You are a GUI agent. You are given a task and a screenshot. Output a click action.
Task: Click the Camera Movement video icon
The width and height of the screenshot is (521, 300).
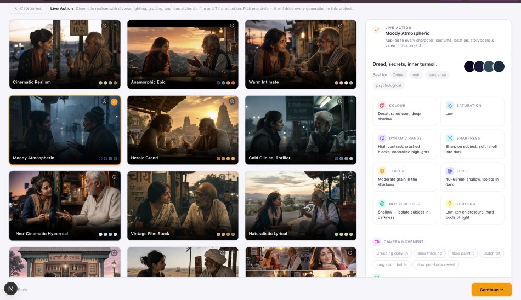pyautogui.click(x=377, y=241)
